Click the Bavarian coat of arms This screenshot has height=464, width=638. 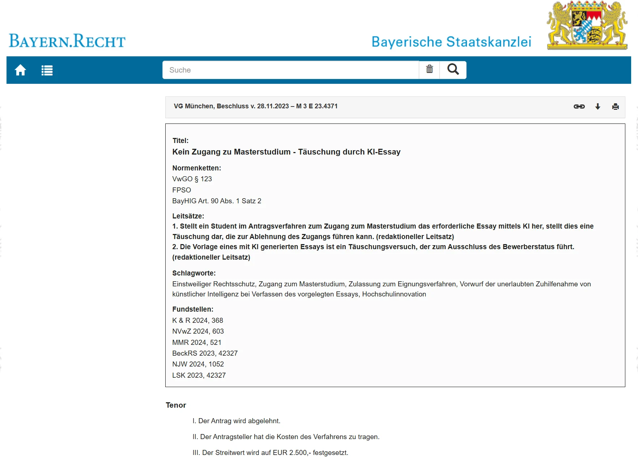(x=587, y=25)
